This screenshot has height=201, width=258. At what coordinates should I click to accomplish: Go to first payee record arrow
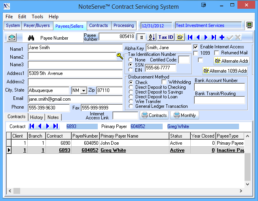191,37
